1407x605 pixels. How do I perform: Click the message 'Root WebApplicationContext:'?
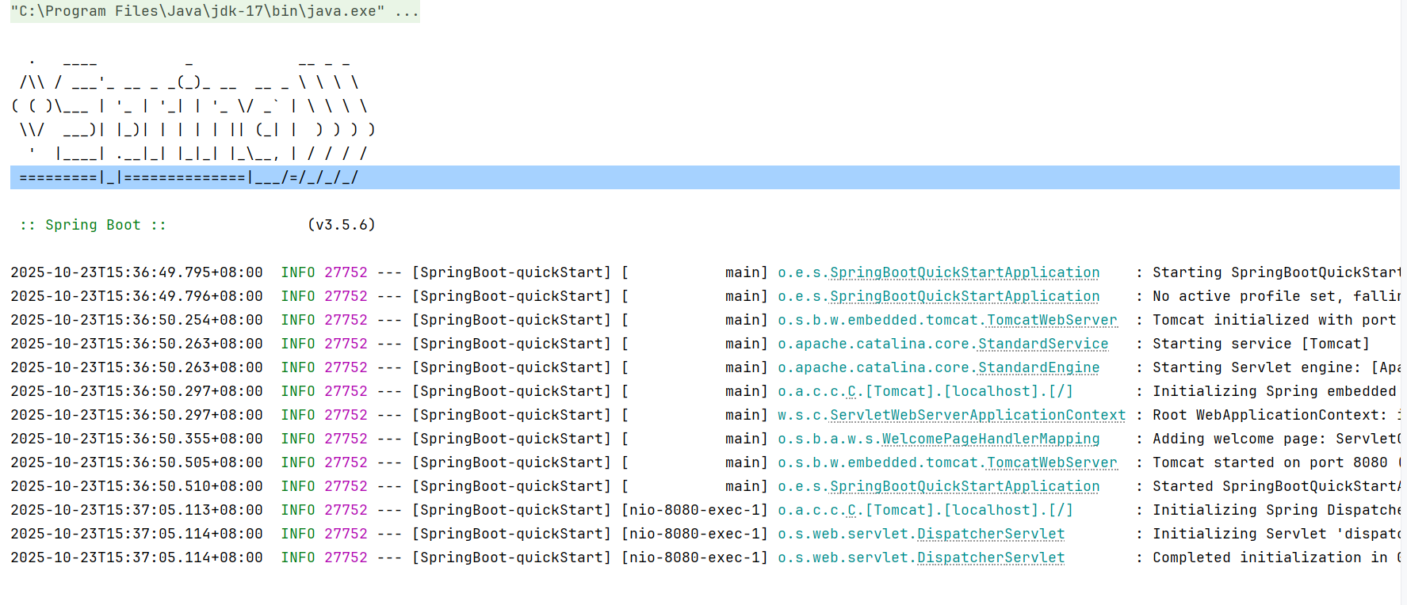pyautogui.click(x=1270, y=415)
